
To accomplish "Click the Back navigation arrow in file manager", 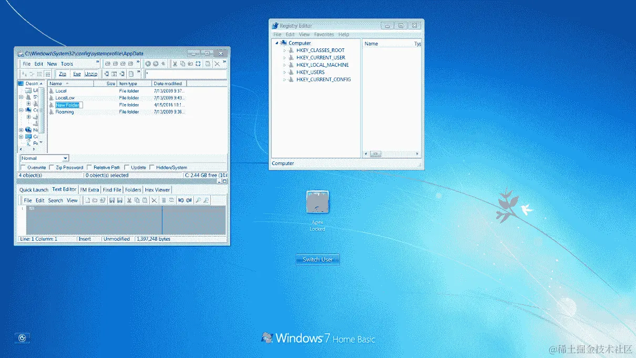I will coord(148,64).
